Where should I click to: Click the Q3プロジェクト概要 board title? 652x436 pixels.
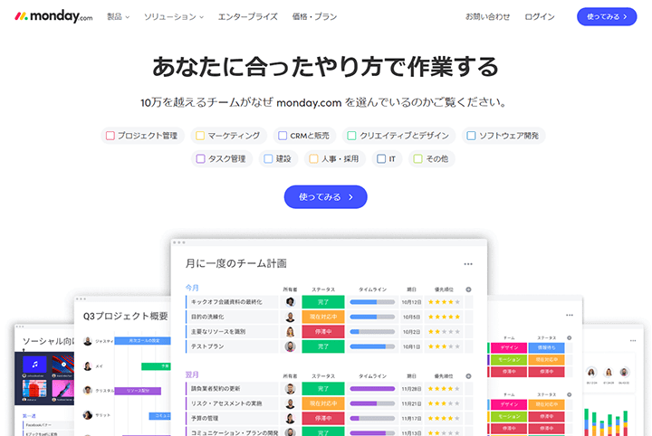tap(125, 316)
